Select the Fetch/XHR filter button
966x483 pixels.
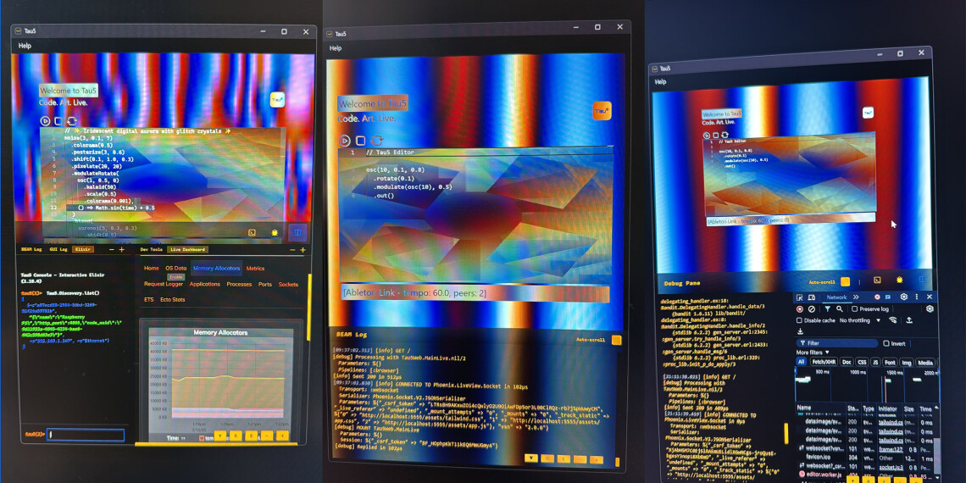pyautogui.click(x=824, y=363)
